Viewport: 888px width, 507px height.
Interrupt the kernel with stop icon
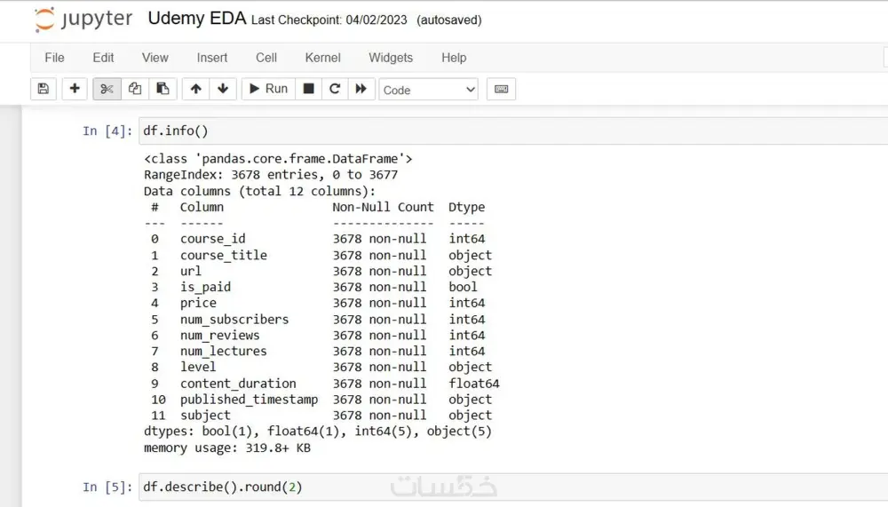pyautogui.click(x=309, y=89)
